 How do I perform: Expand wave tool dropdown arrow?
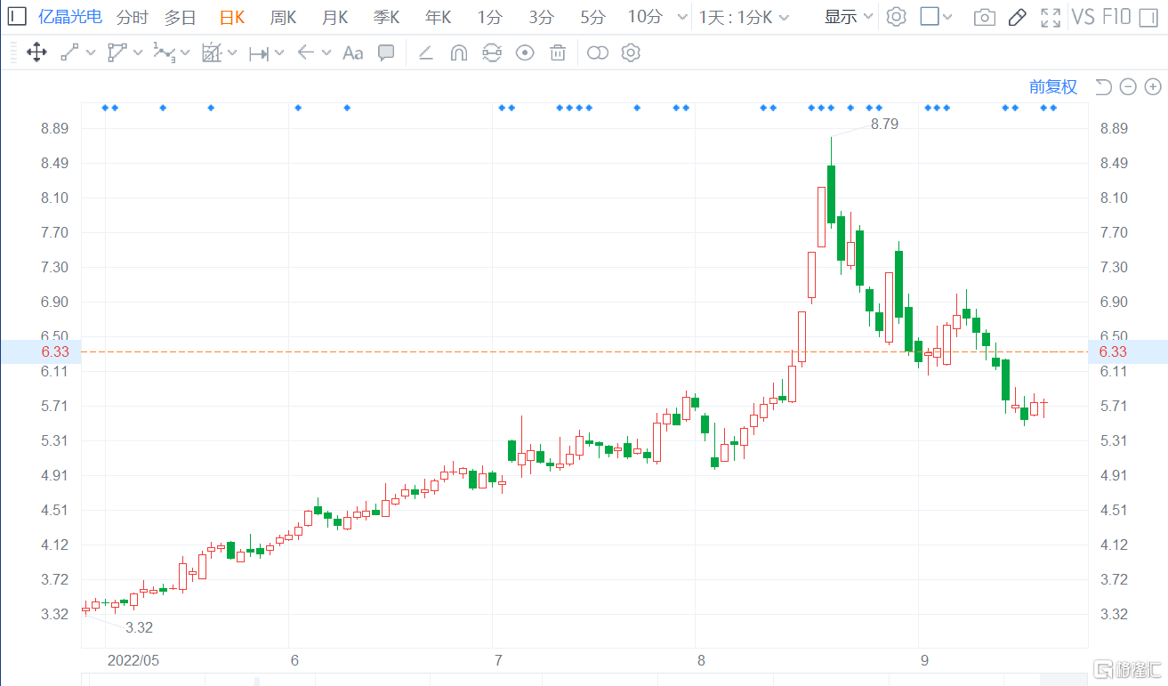point(185,52)
